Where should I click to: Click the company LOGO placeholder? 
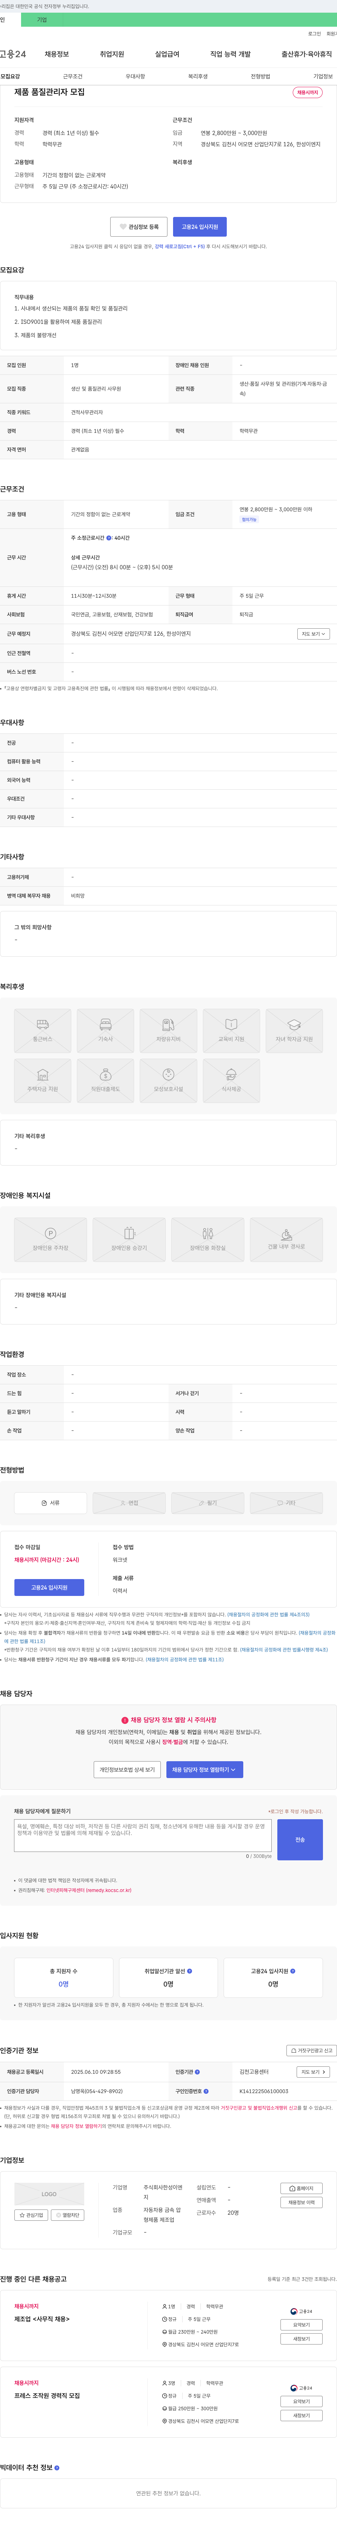[x=49, y=2194]
